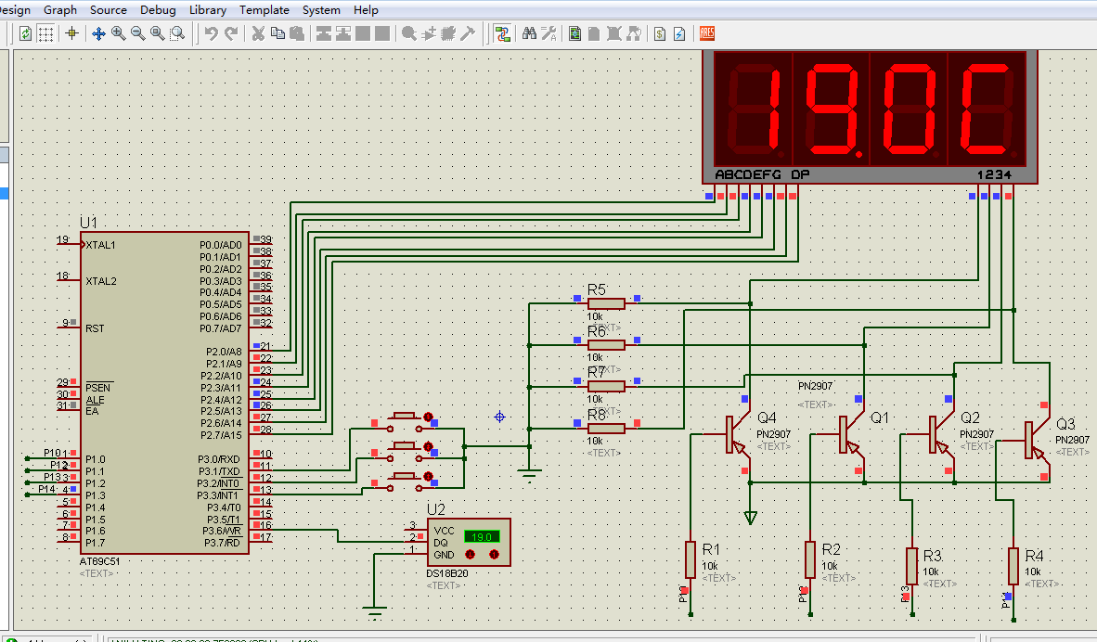The height and width of the screenshot is (642, 1097).
Task: Open the Debug menu
Action: pos(158,9)
